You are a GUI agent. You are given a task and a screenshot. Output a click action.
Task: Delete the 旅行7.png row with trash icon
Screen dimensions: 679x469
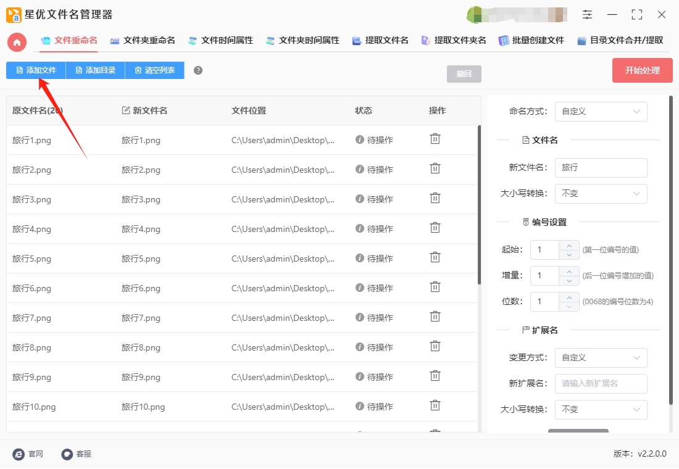point(435,317)
